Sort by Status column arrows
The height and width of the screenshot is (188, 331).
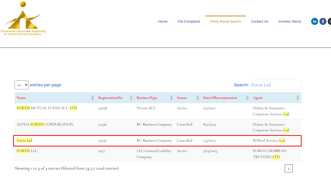point(198,98)
